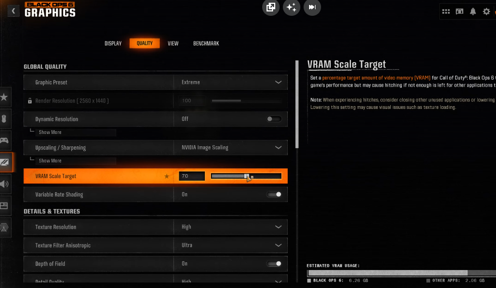496x288 pixels.
Task: Disable the Depth of Field switch
Action: coord(274,264)
